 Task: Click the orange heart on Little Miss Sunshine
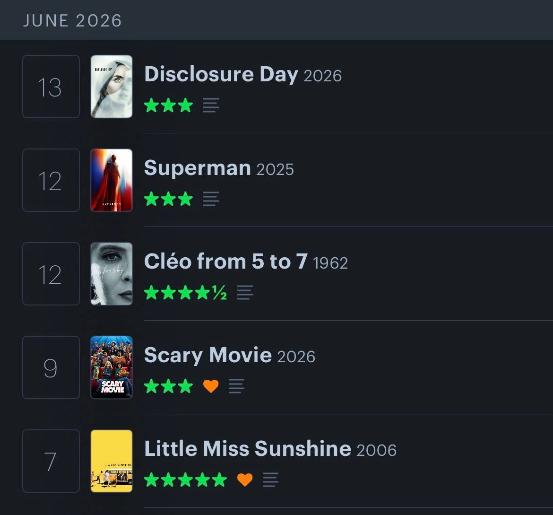tap(245, 480)
